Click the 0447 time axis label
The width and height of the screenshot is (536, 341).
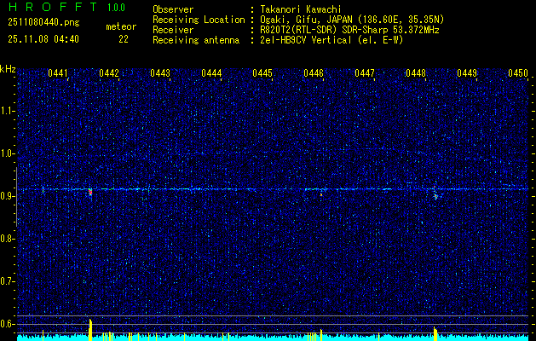[x=365, y=73]
